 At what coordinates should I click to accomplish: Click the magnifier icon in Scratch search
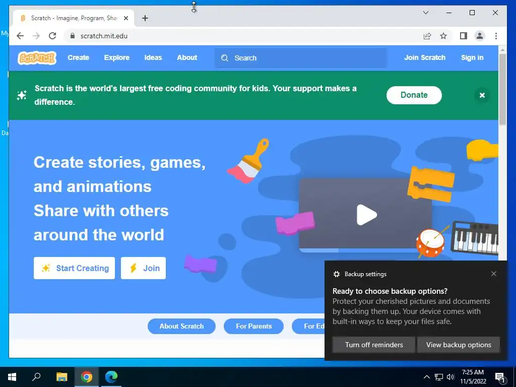click(x=225, y=58)
